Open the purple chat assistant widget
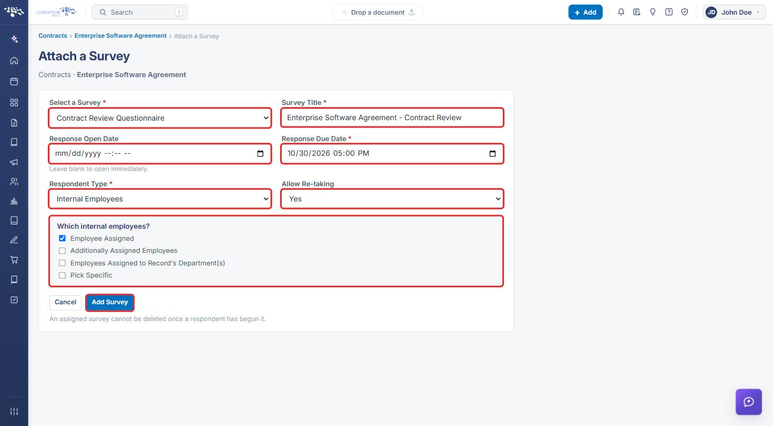 point(749,402)
